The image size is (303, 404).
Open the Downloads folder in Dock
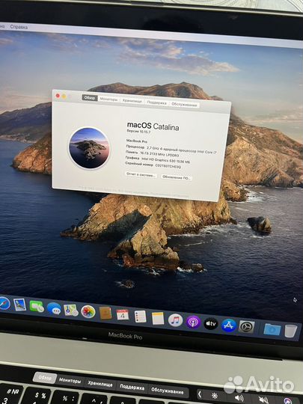click(272, 329)
